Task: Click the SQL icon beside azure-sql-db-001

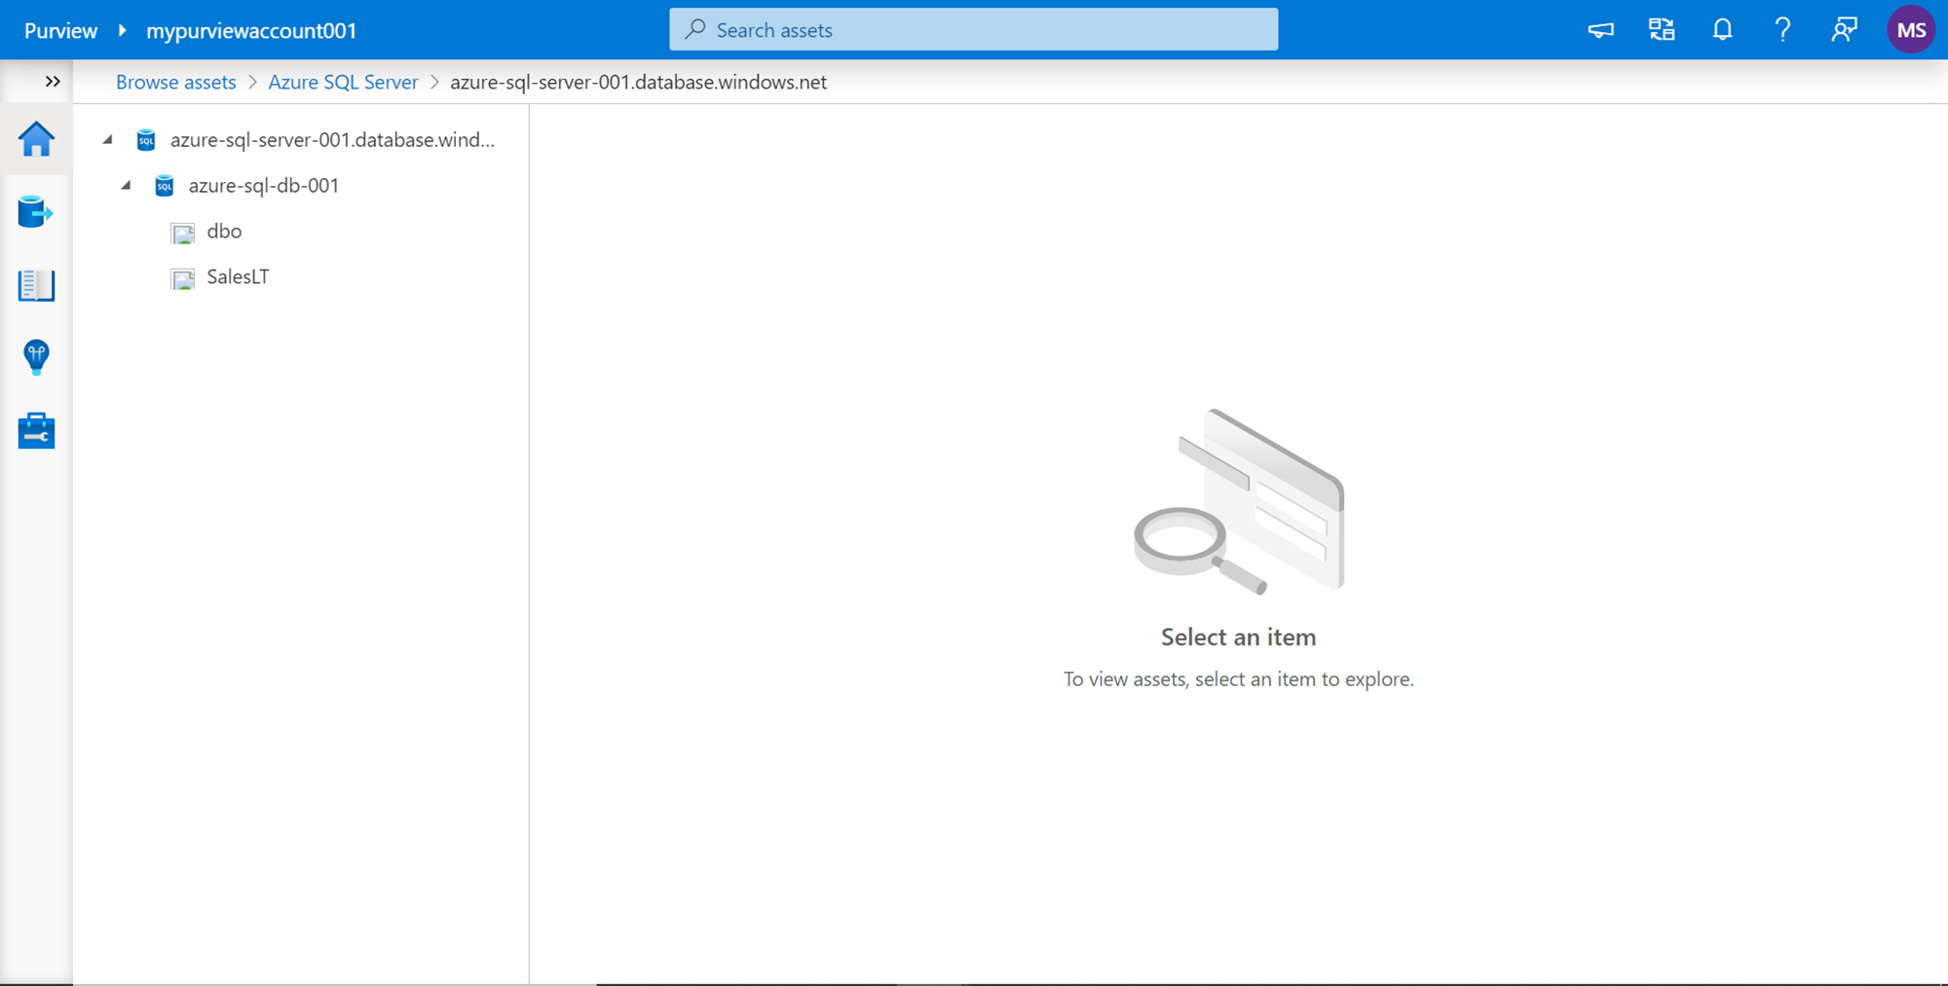Action: tap(165, 186)
